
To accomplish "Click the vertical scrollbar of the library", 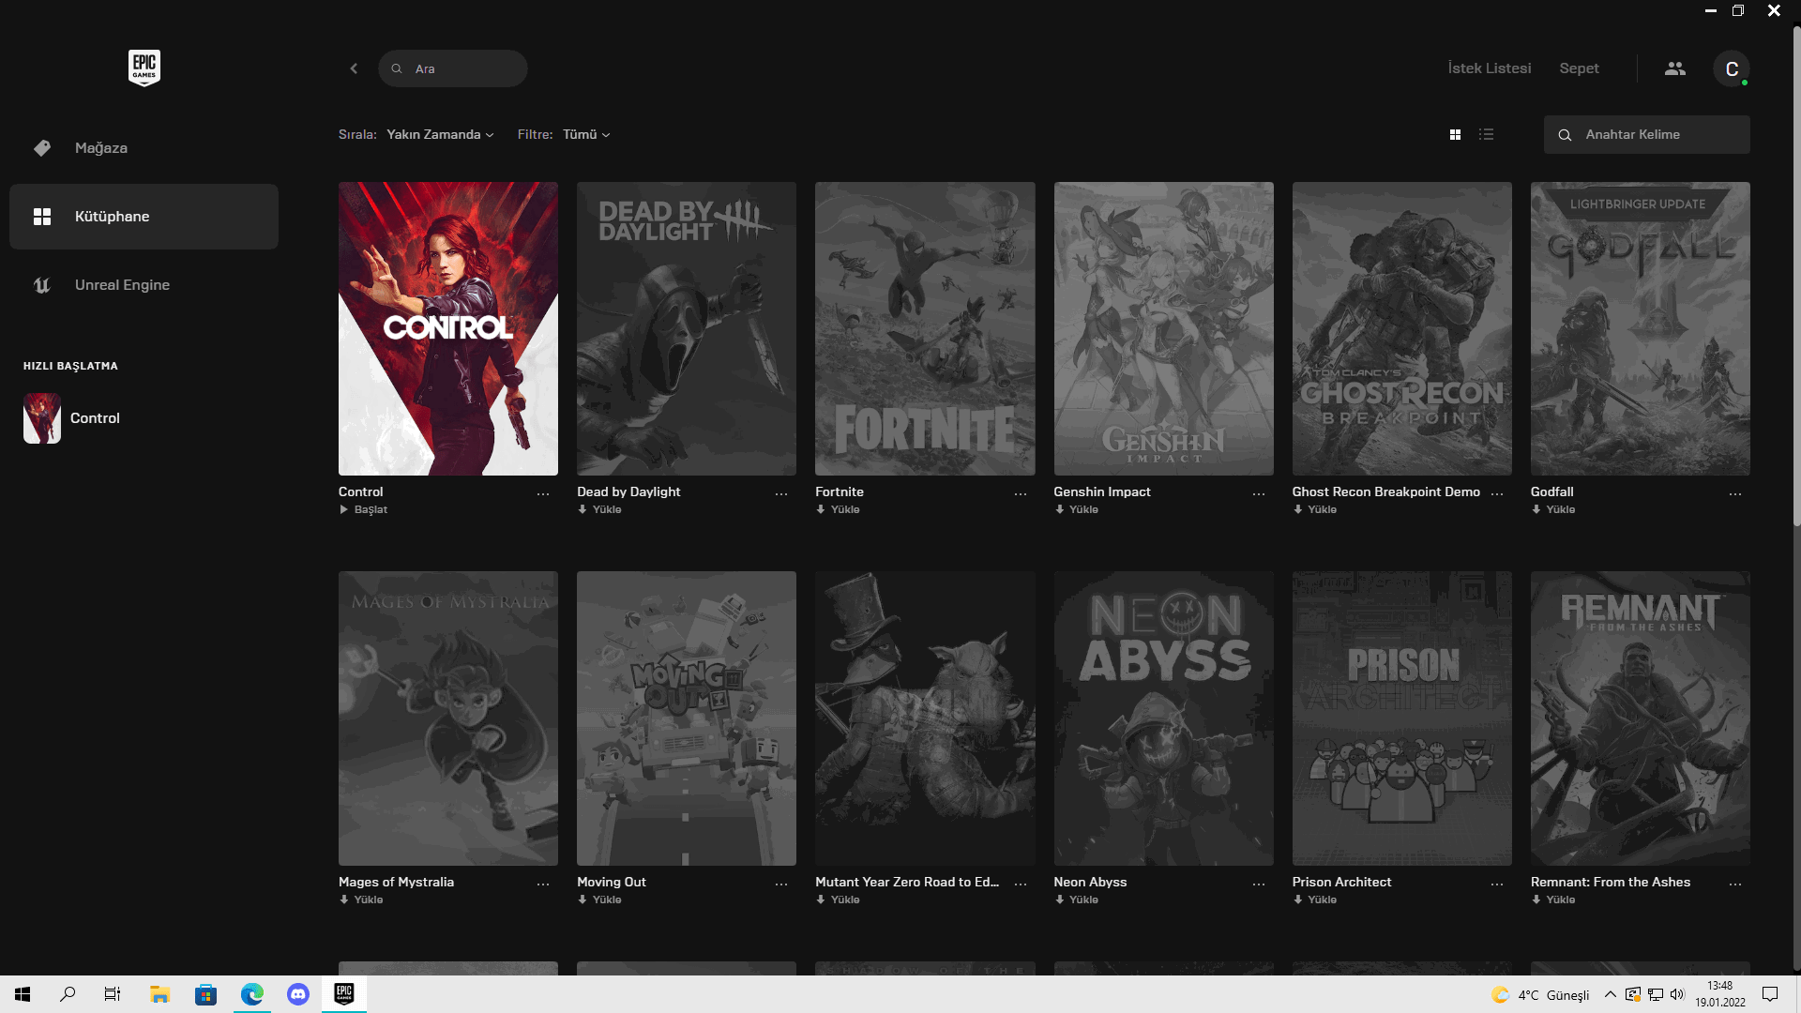I will [1796, 277].
